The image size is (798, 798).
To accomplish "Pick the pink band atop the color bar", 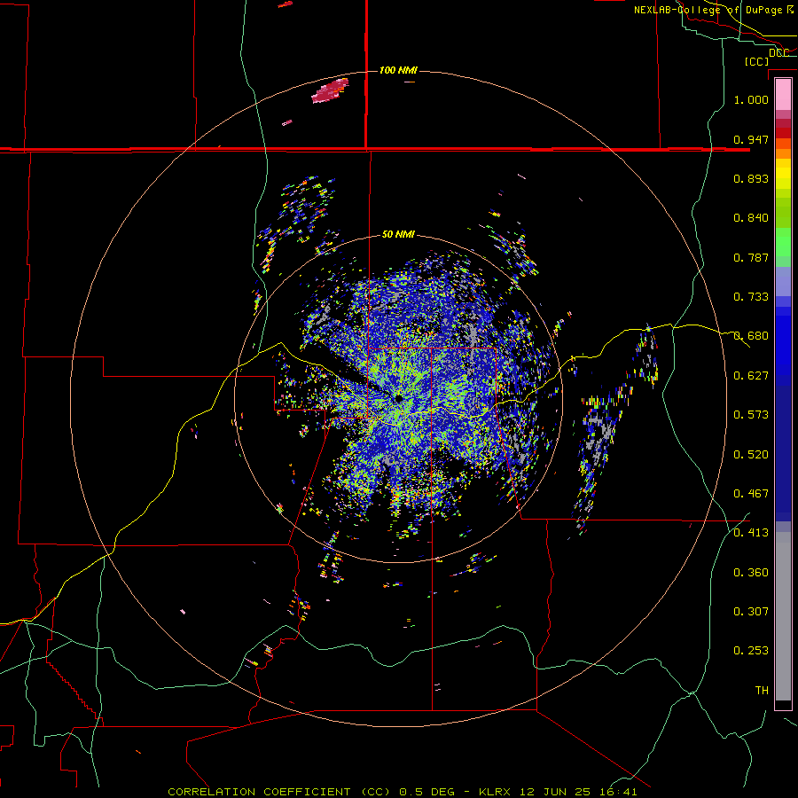I will tap(783, 94).
